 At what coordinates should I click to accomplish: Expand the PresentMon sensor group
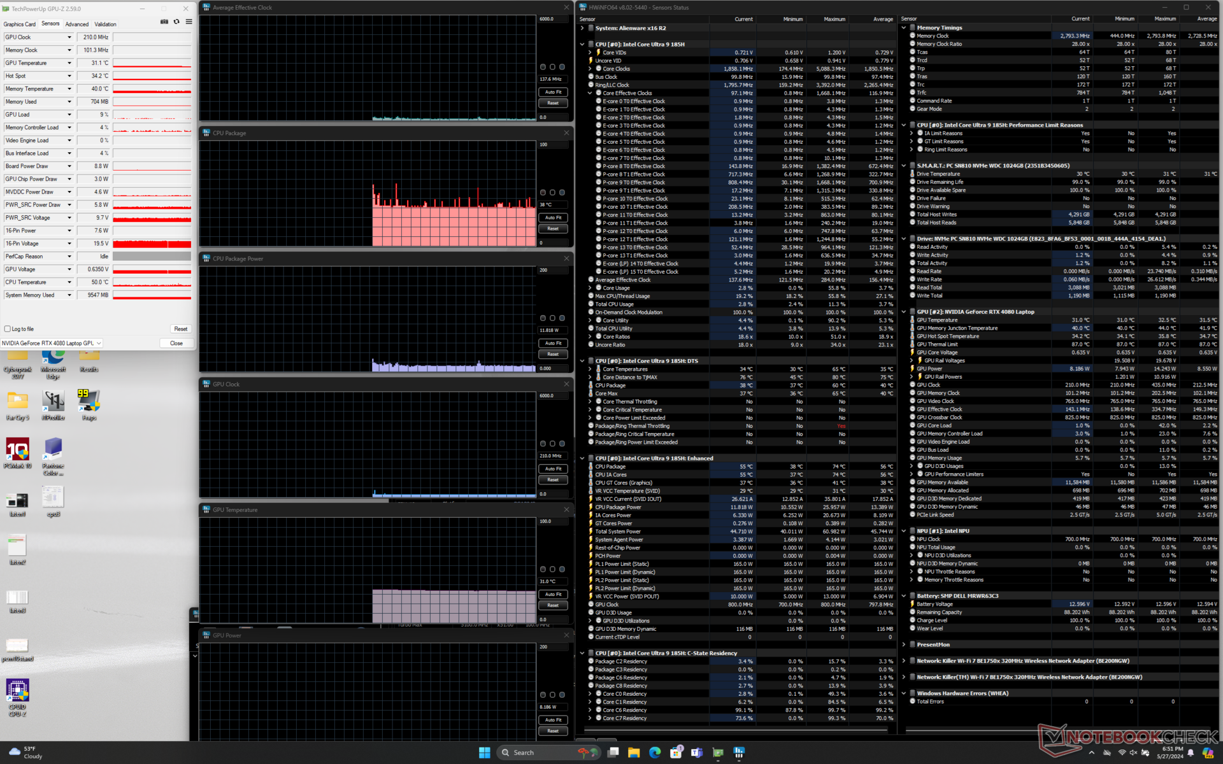903,645
